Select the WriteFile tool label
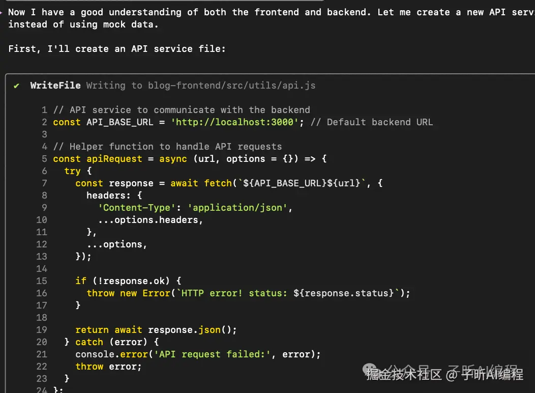Screen dimensions: 535x393 [x=55, y=86]
